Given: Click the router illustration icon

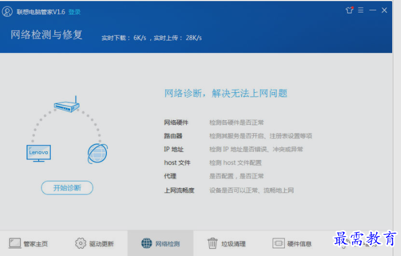Looking at the screenshot, I should (67, 104).
